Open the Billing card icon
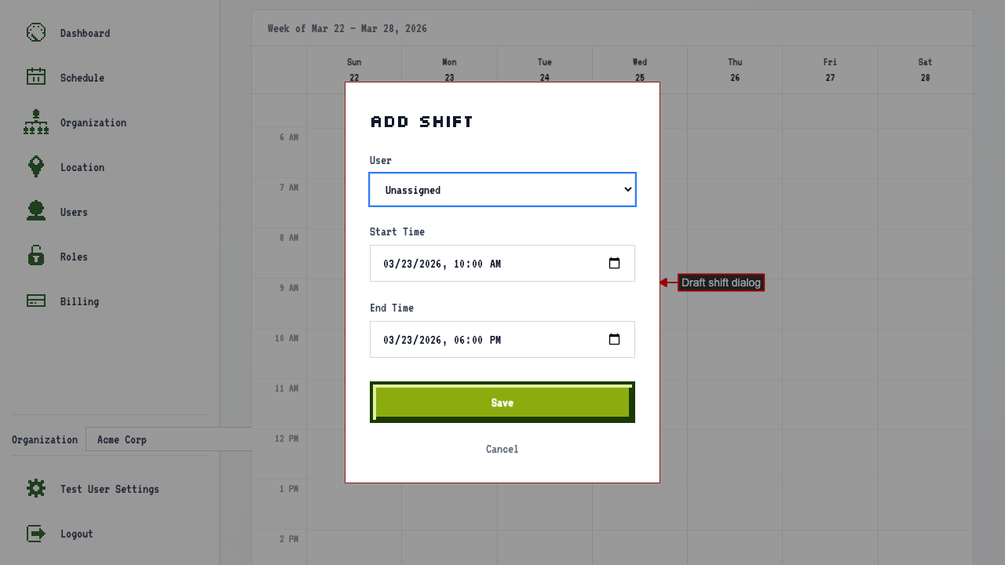Screen dimensions: 1005x565 36,301
